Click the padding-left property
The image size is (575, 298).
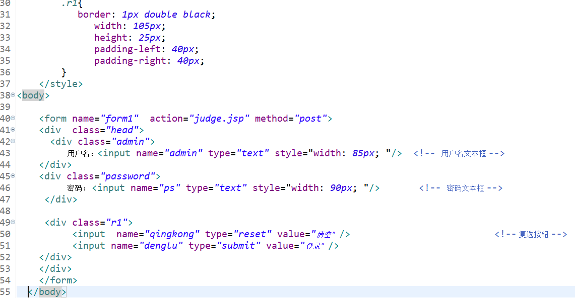(127, 49)
